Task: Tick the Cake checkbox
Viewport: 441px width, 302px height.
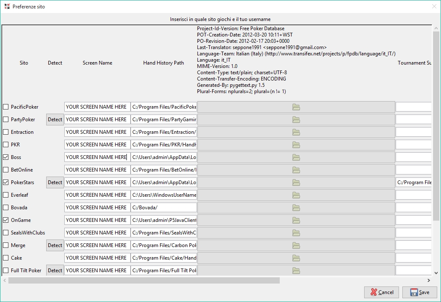Action: [x=5, y=258]
